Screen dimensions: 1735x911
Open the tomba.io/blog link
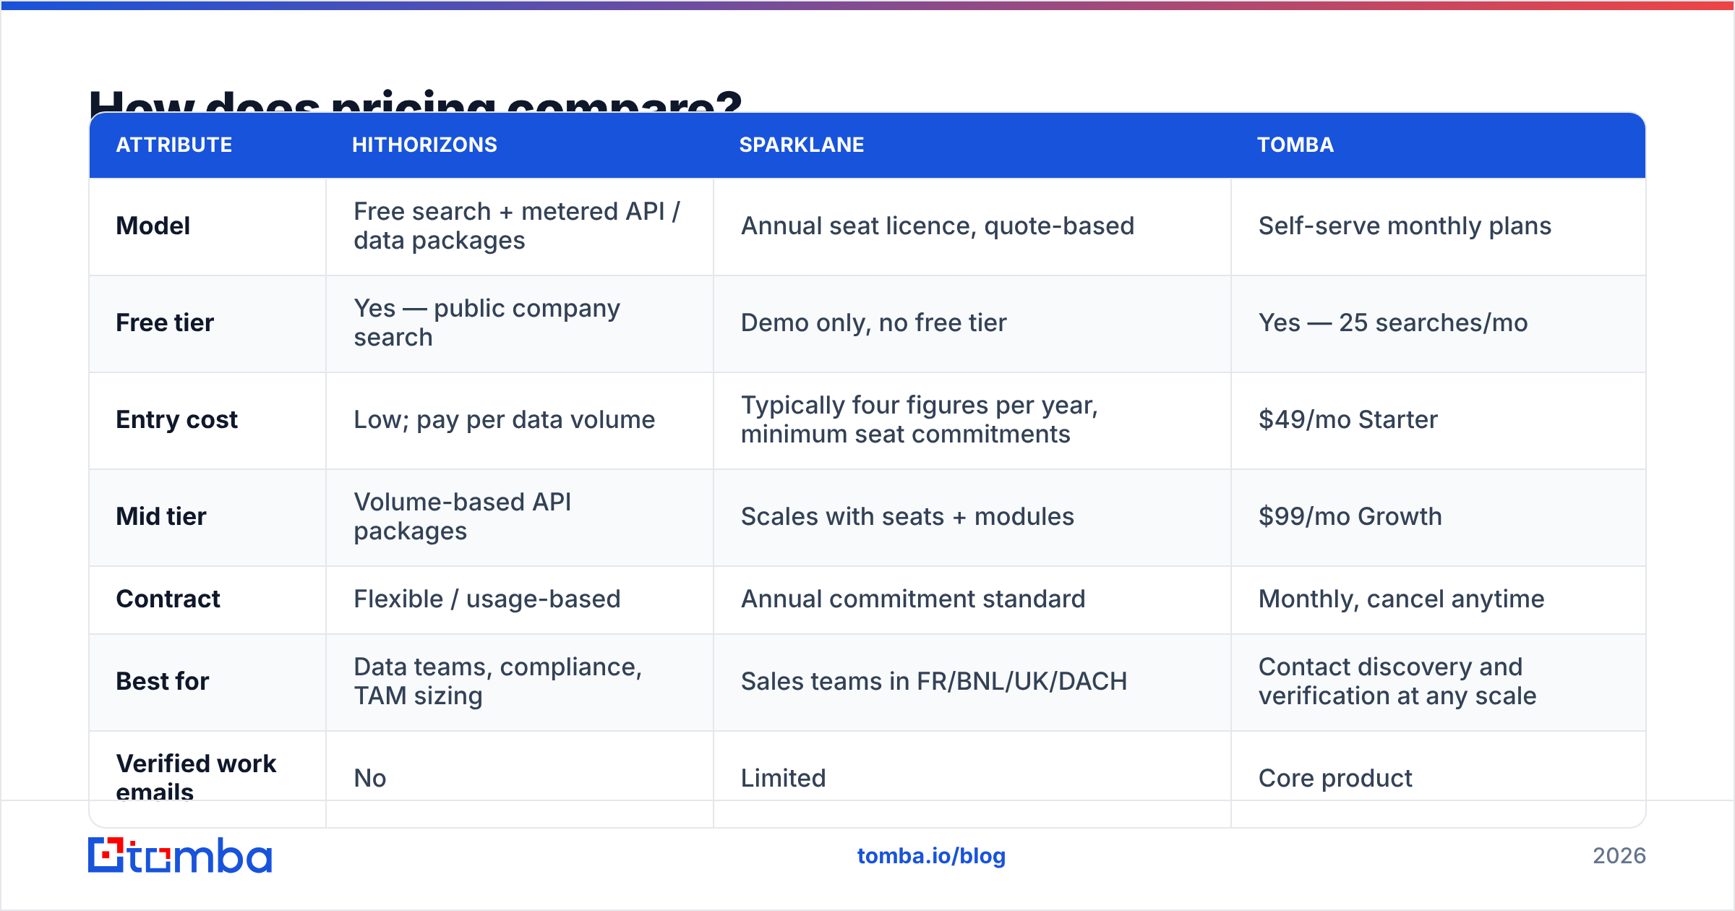pos(931,856)
